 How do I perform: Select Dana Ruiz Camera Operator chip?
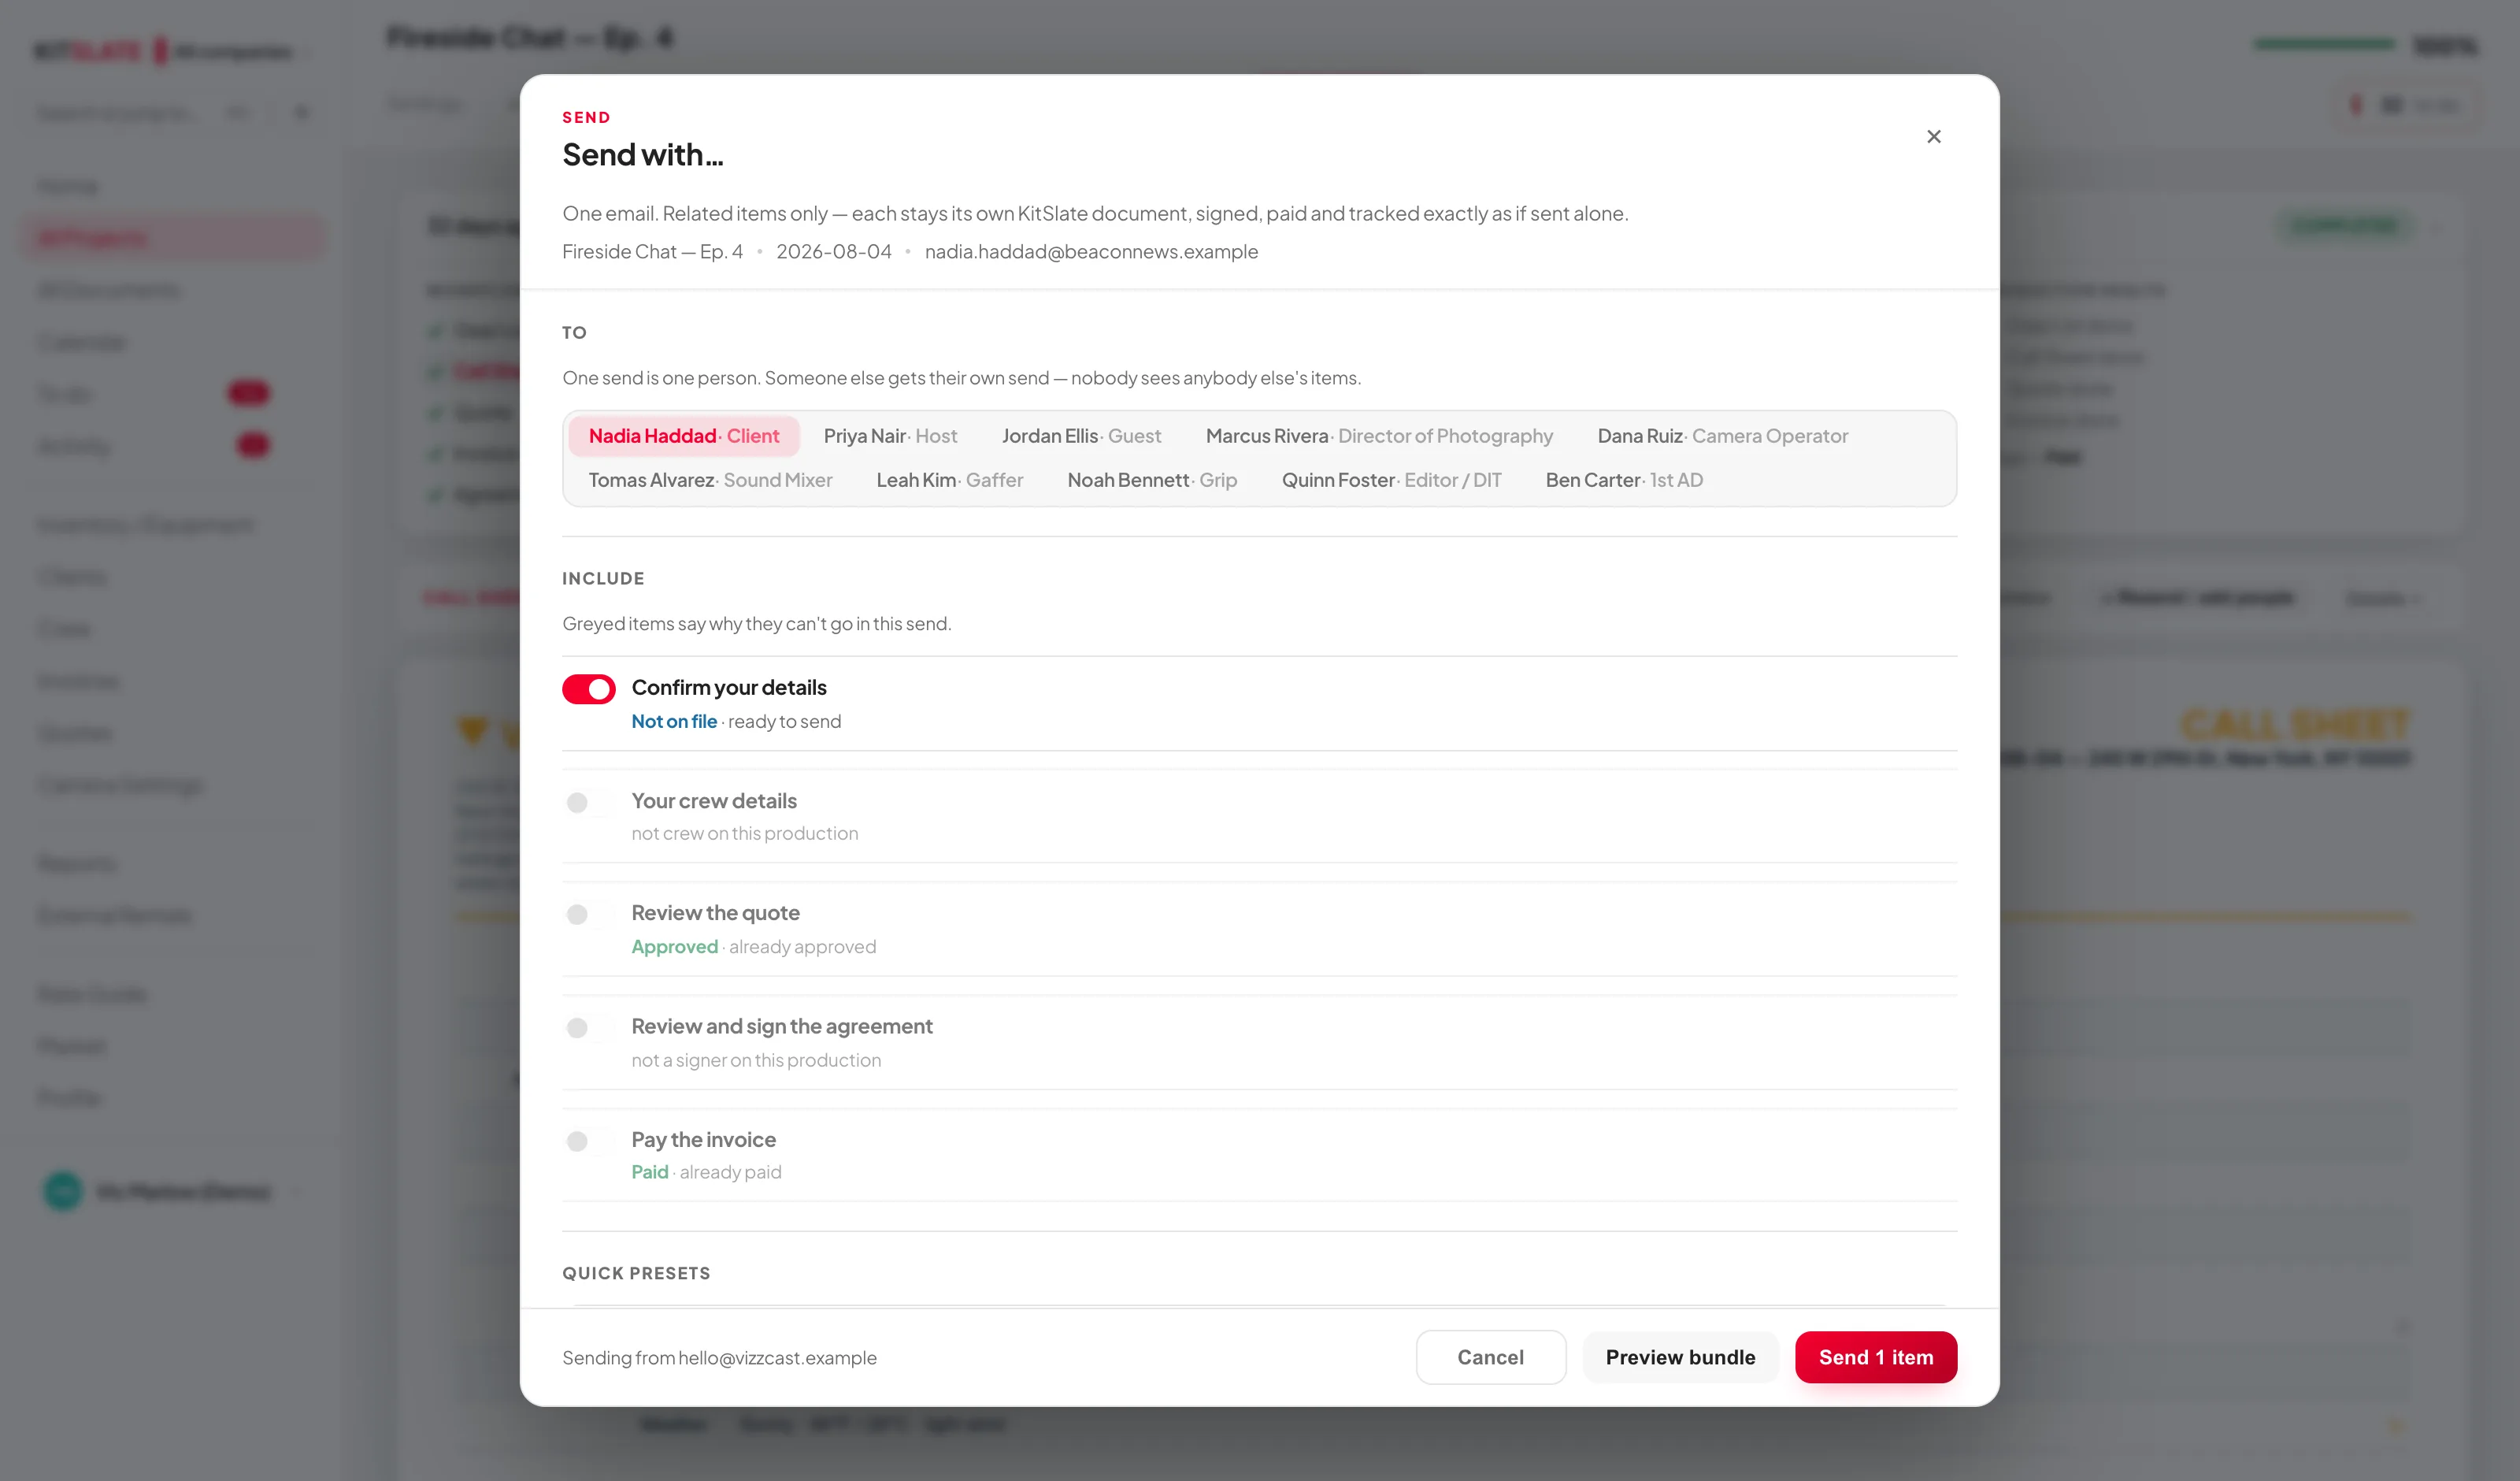point(1722,436)
